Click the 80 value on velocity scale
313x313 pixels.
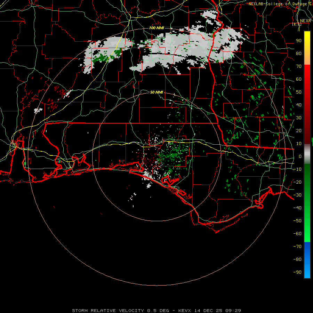point(299,53)
